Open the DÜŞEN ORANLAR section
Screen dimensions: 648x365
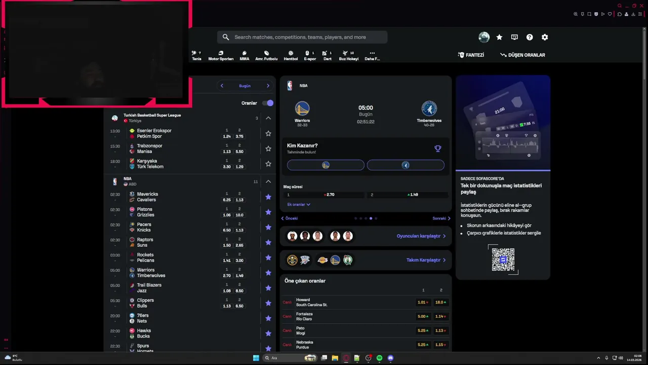pyautogui.click(x=522, y=55)
